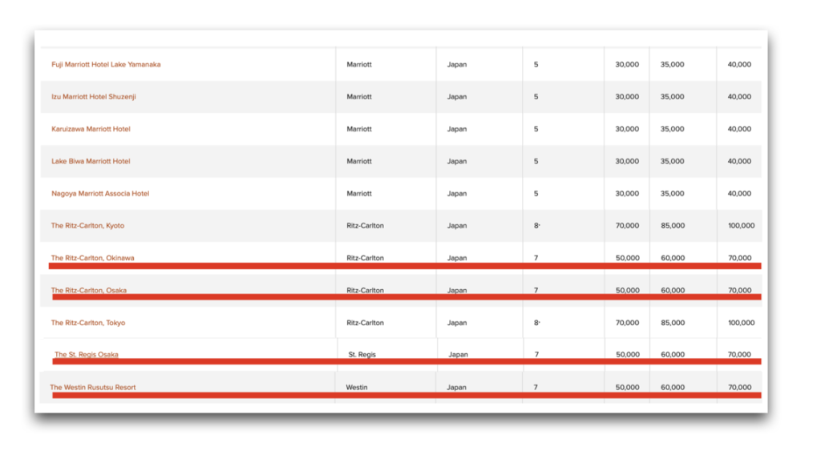The height and width of the screenshot is (459, 821).
Task: Open The Westin Rusutsu Resort link
Action: coord(93,387)
